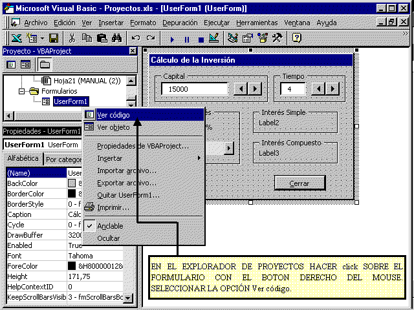Select UserForm1 in the project tree
This screenshot has height=310, width=414.
[x=71, y=101]
